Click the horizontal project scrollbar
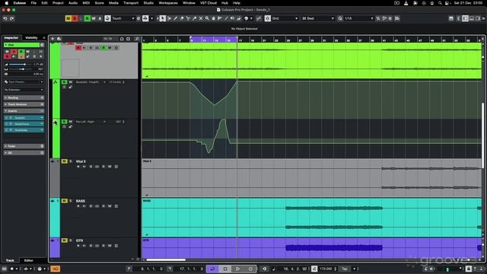The image size is (487, 274). (166, 260)
